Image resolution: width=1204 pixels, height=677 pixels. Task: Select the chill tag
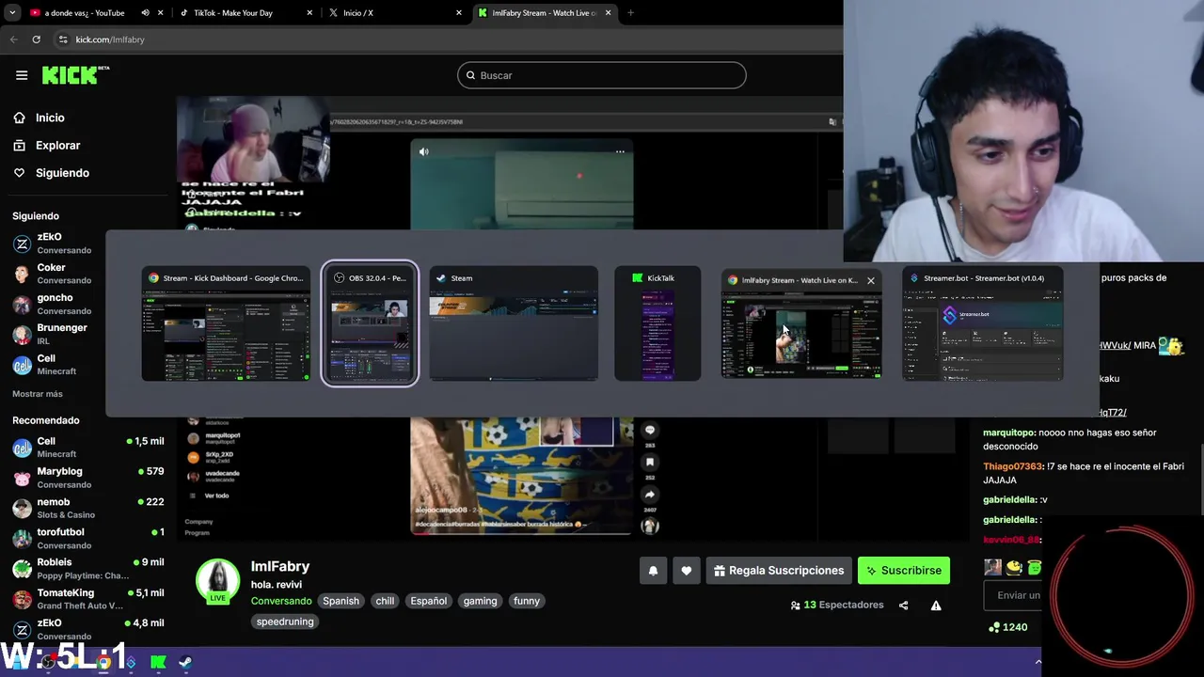coord(385,601)
